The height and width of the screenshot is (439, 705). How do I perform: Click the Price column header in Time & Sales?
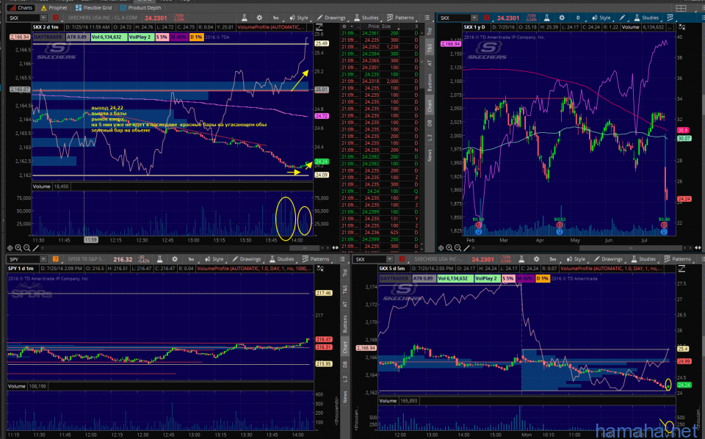[x=373, y=26]
